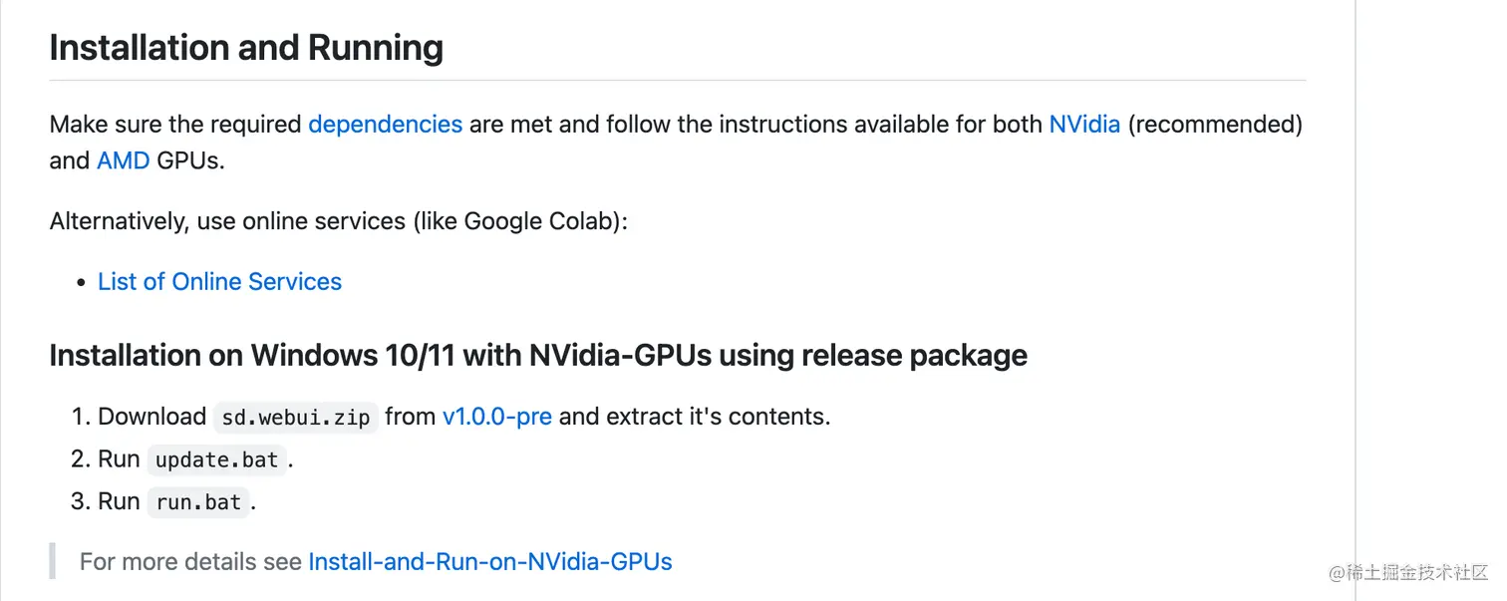Click the Installation on Windows 10/11 heading

538,356
